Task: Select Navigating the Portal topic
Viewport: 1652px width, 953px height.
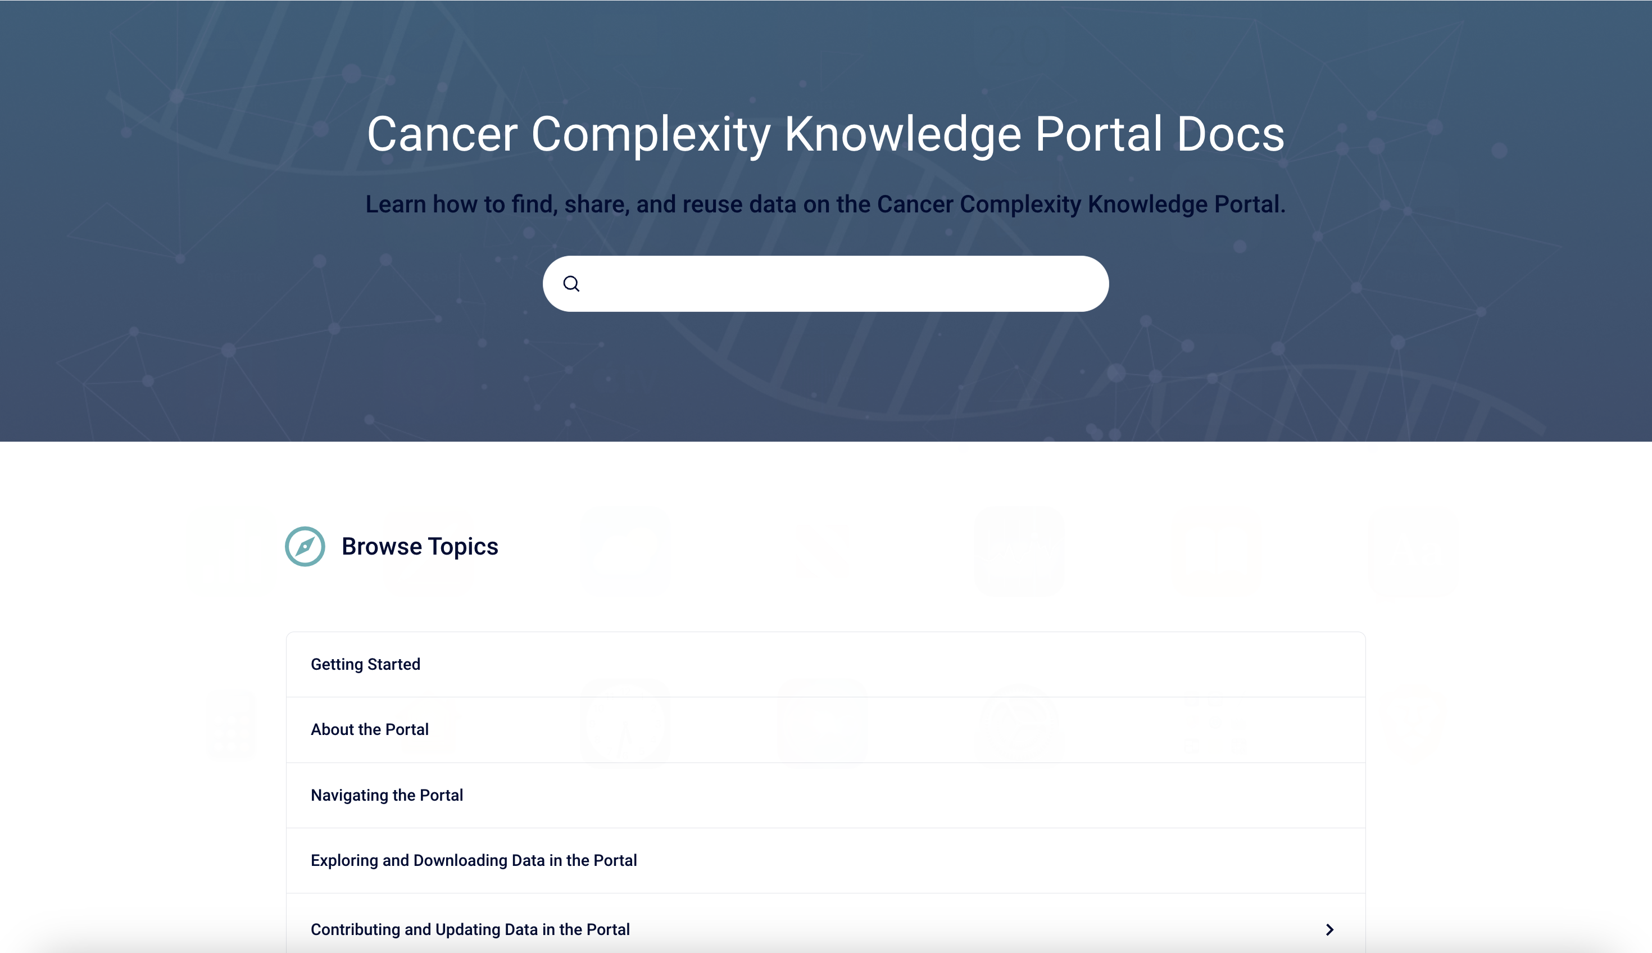Action: [387, 795]
